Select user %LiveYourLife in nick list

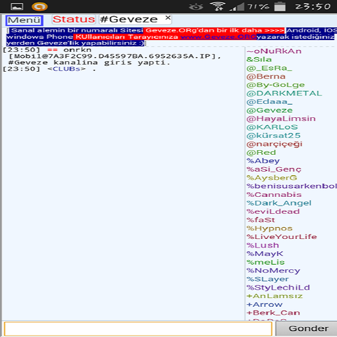tap(282, 237)
